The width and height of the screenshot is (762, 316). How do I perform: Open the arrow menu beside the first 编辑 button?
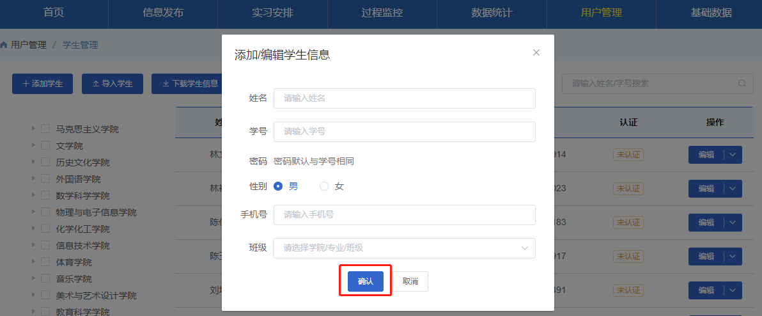[x=733, y=155]
